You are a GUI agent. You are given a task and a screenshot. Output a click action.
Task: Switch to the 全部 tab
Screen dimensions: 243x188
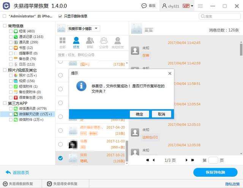tap(62, 43)
